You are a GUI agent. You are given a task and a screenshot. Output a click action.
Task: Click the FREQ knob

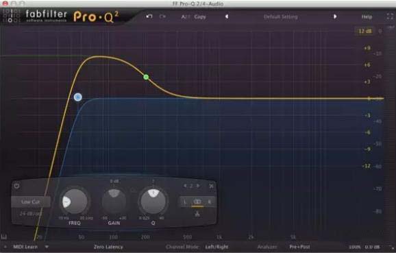(75, 202)
